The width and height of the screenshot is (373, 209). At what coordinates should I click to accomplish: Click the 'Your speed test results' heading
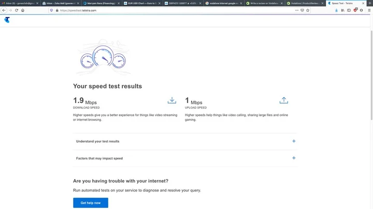tap(108, 86)
